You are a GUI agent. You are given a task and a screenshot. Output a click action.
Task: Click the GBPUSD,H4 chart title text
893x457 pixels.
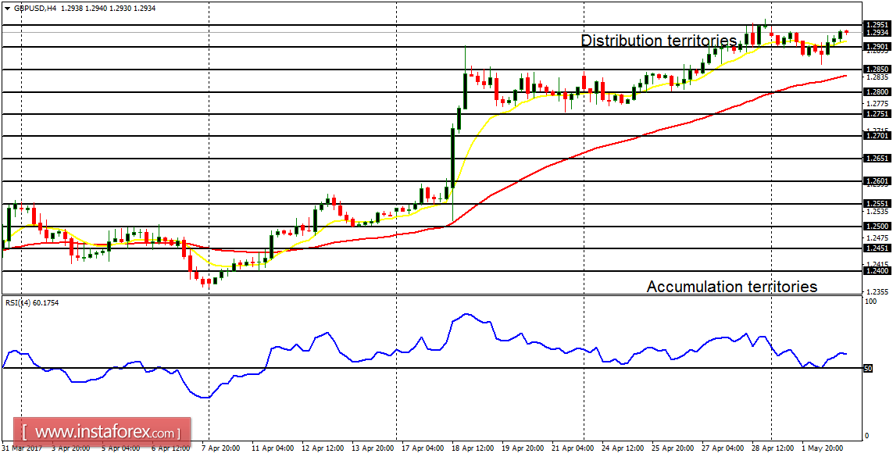37,9
